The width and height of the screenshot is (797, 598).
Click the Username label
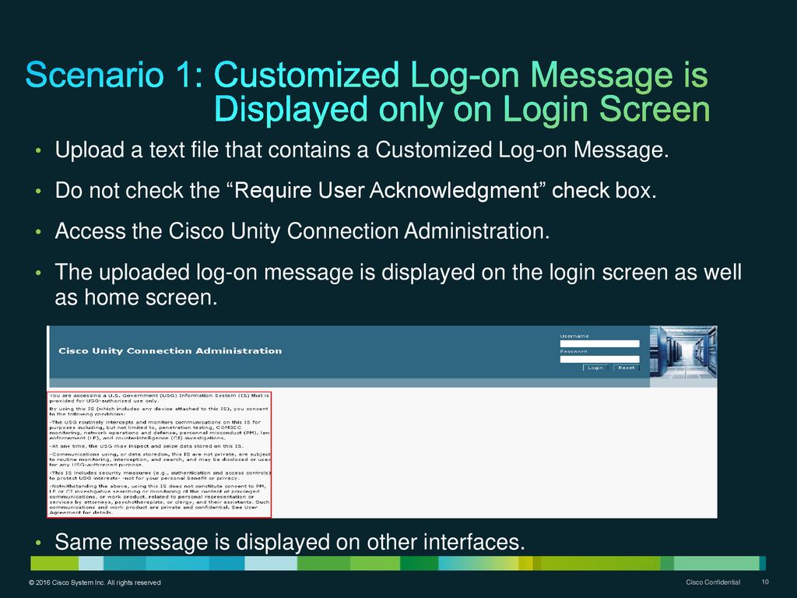[x=574, y=336]
